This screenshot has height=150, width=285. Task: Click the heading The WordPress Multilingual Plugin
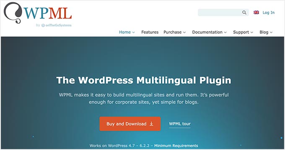pyautogui.click(x=144, y=80)
